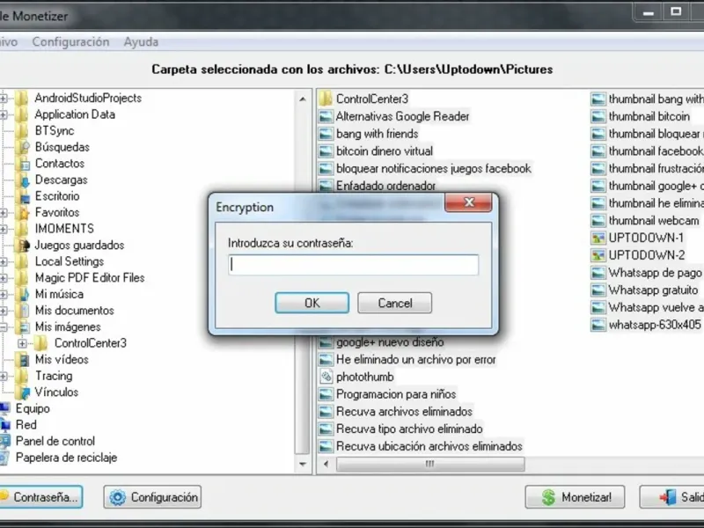Select the UPTODOWN-1 image icon
The image size is (704, 528).
tap(598, 238)
